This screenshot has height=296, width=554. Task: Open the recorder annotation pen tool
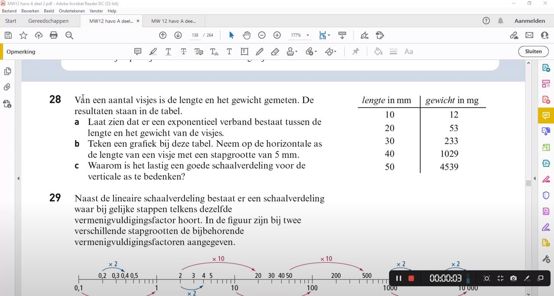click(x=527, y=278)
